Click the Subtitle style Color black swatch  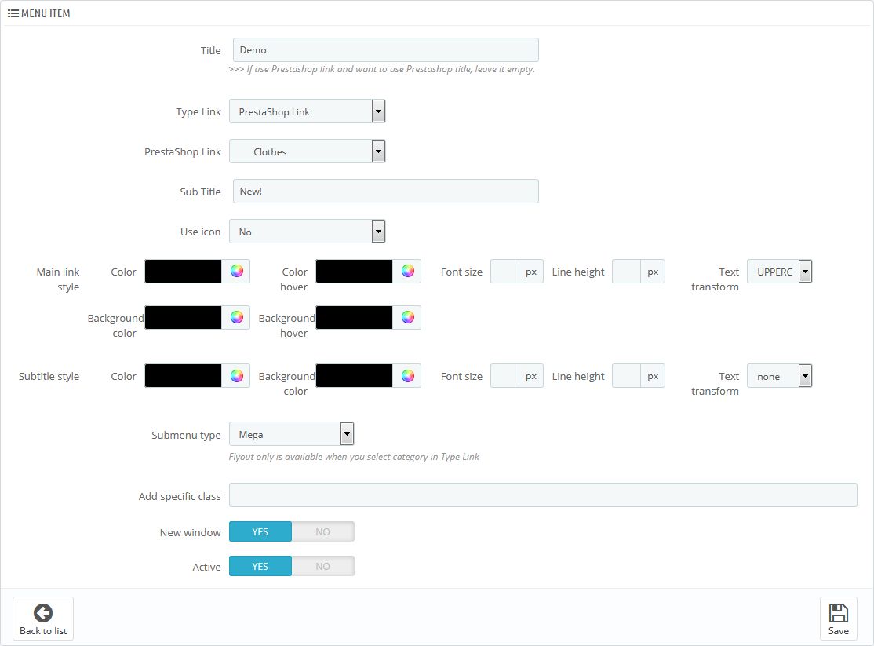184,376
